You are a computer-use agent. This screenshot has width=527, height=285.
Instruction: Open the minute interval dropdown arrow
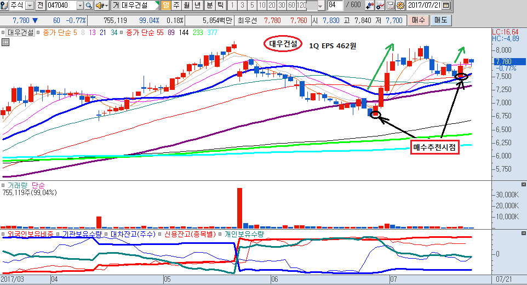[320, 5]
